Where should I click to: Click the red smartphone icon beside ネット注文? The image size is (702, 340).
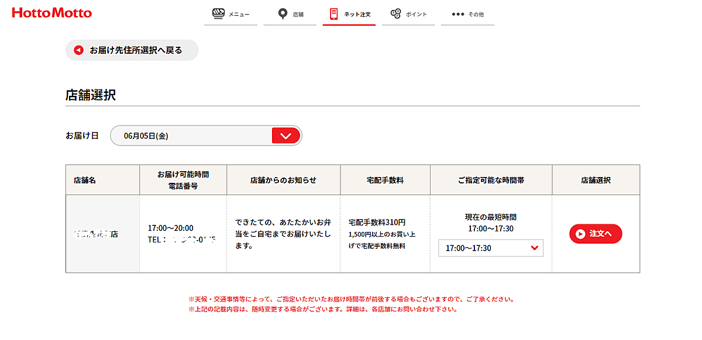[x=333, y=13]
